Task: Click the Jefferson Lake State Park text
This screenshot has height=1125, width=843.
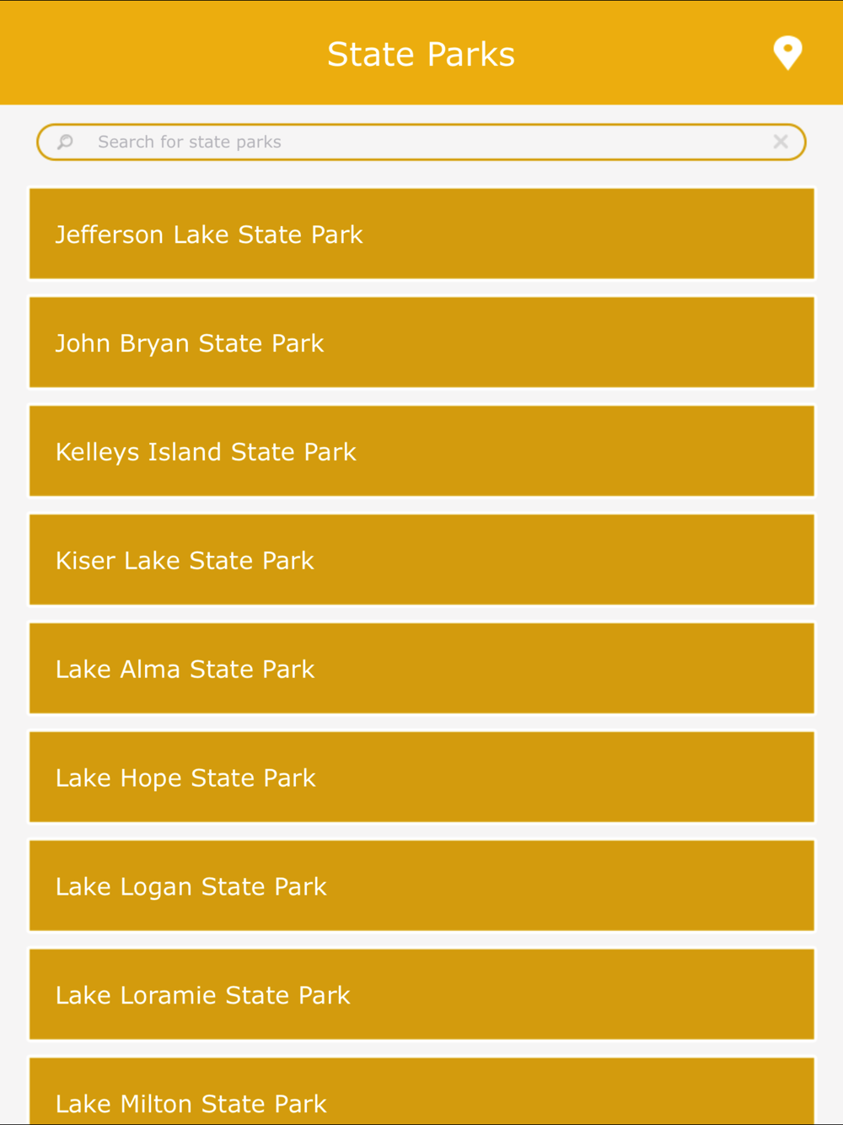Action: 209,234
